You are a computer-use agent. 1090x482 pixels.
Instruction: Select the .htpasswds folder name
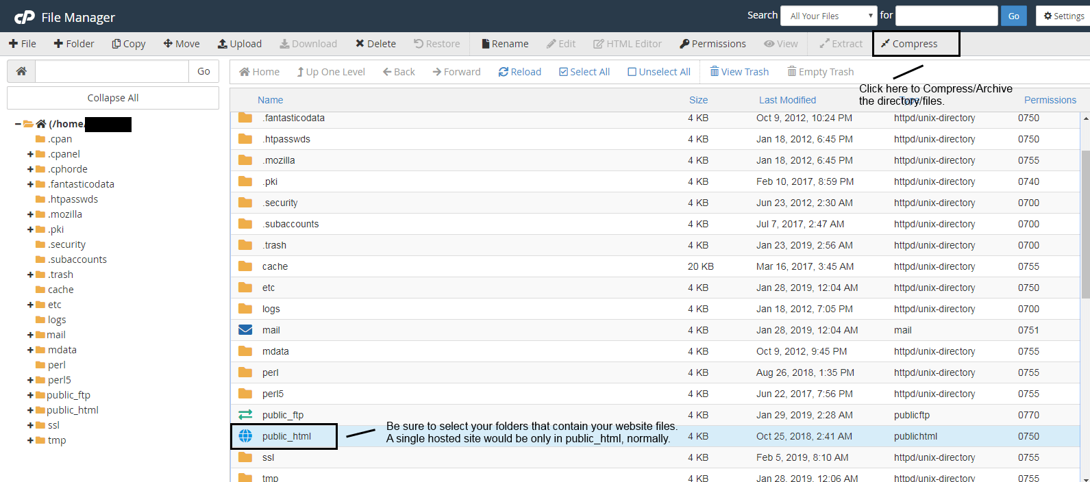[x=286, y=139]
